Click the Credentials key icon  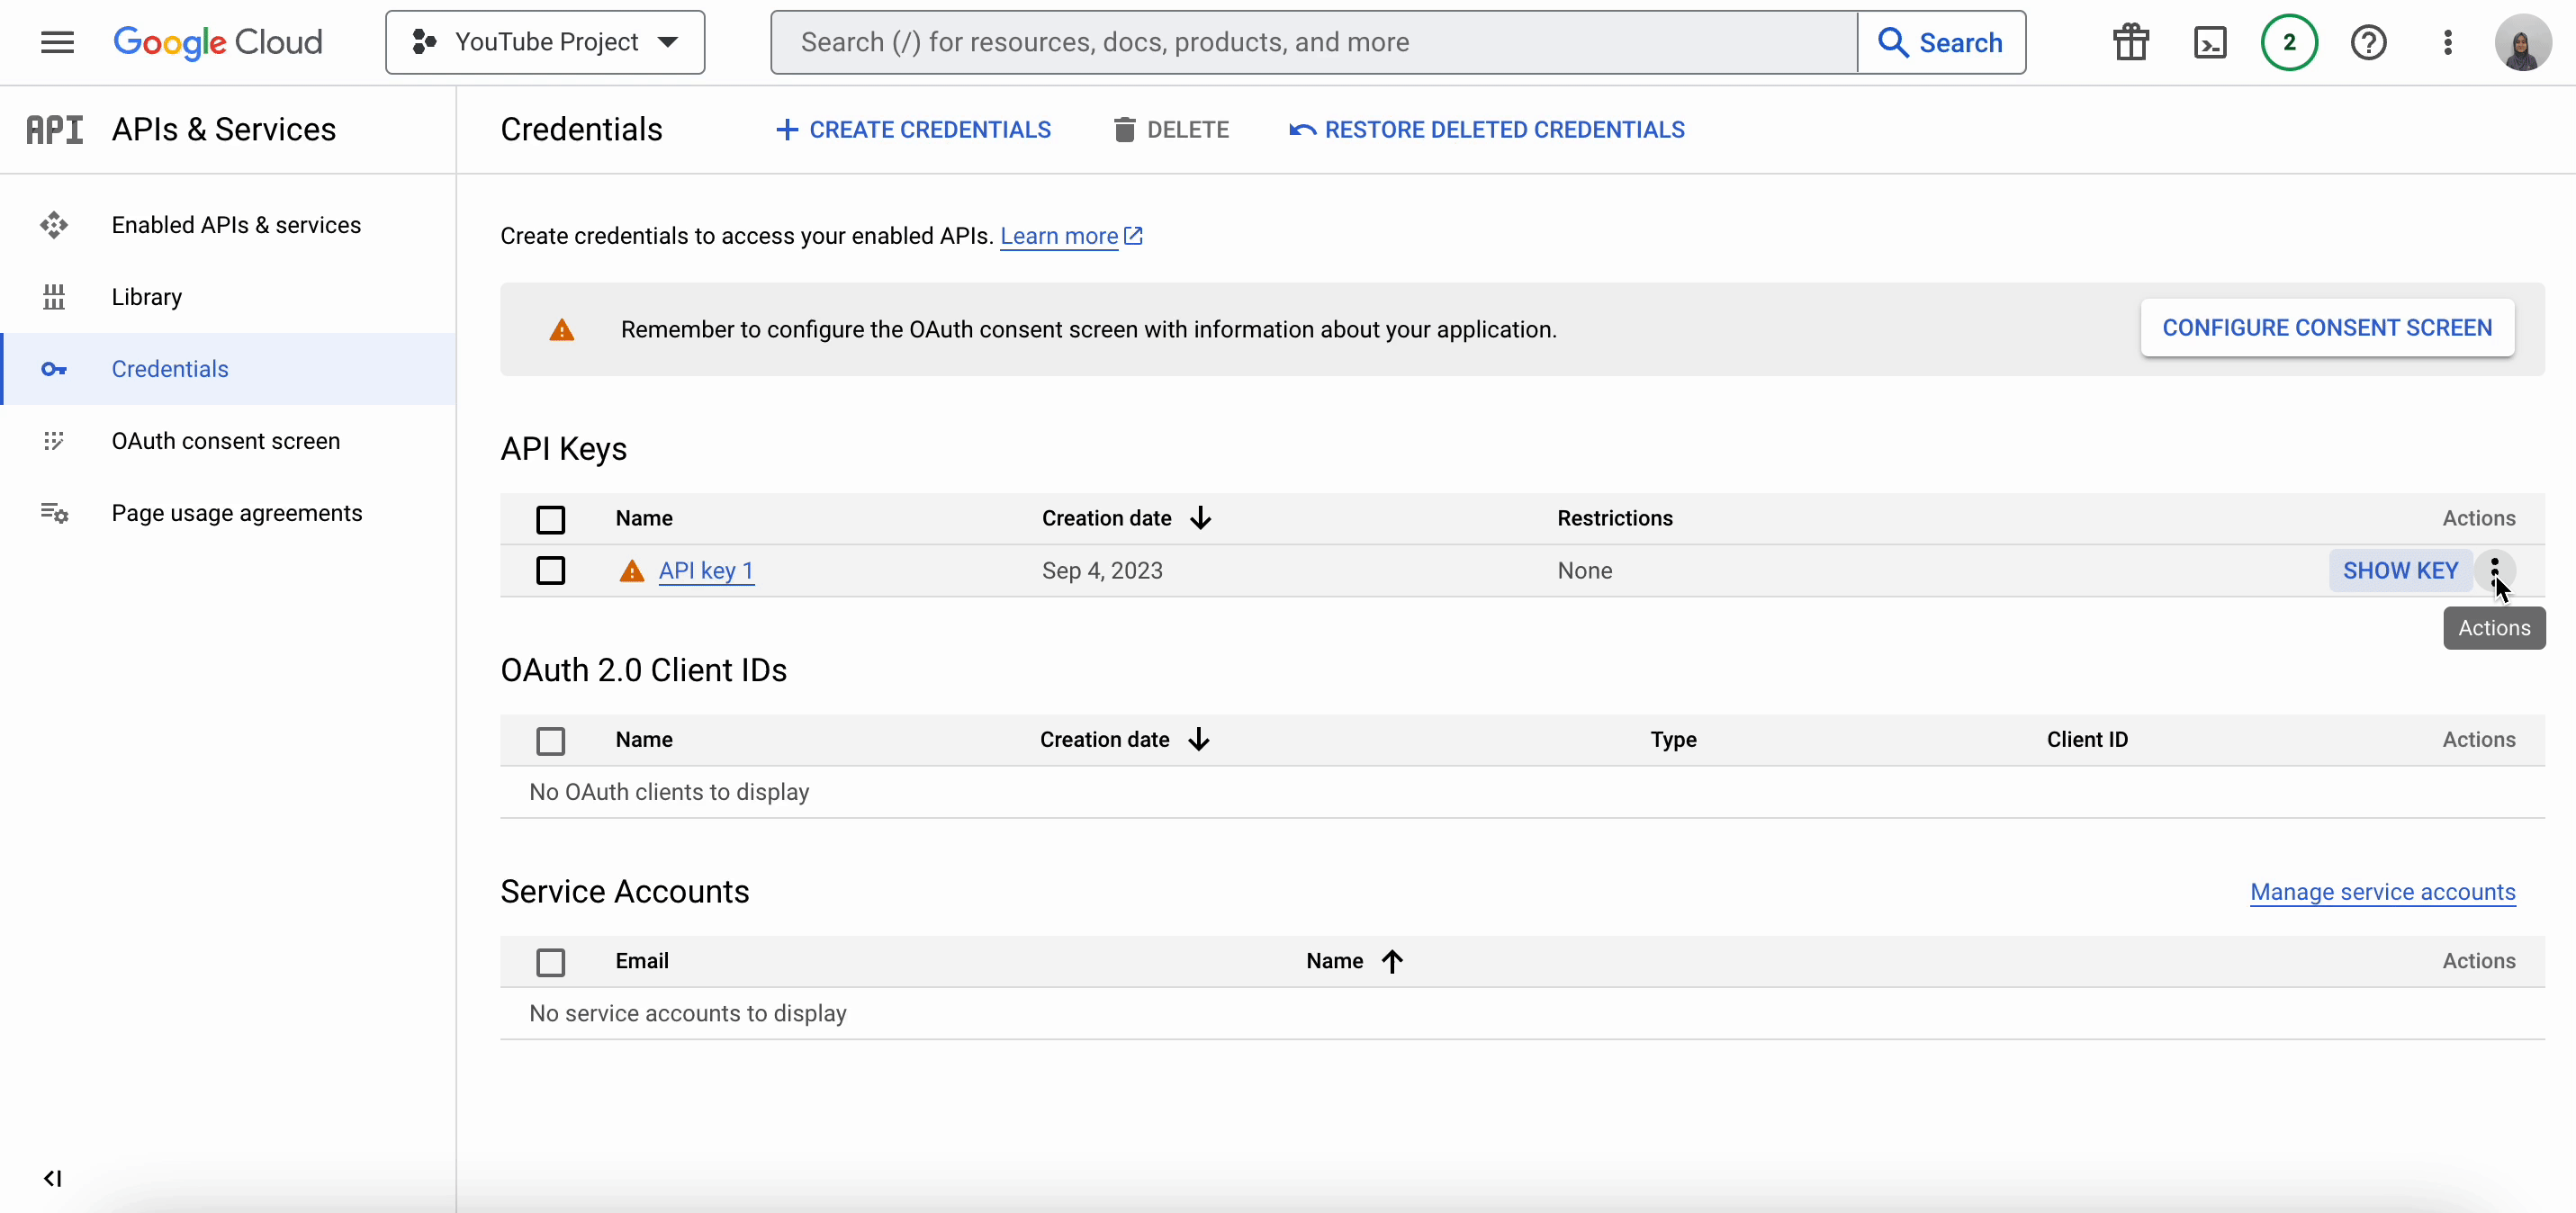54,369
